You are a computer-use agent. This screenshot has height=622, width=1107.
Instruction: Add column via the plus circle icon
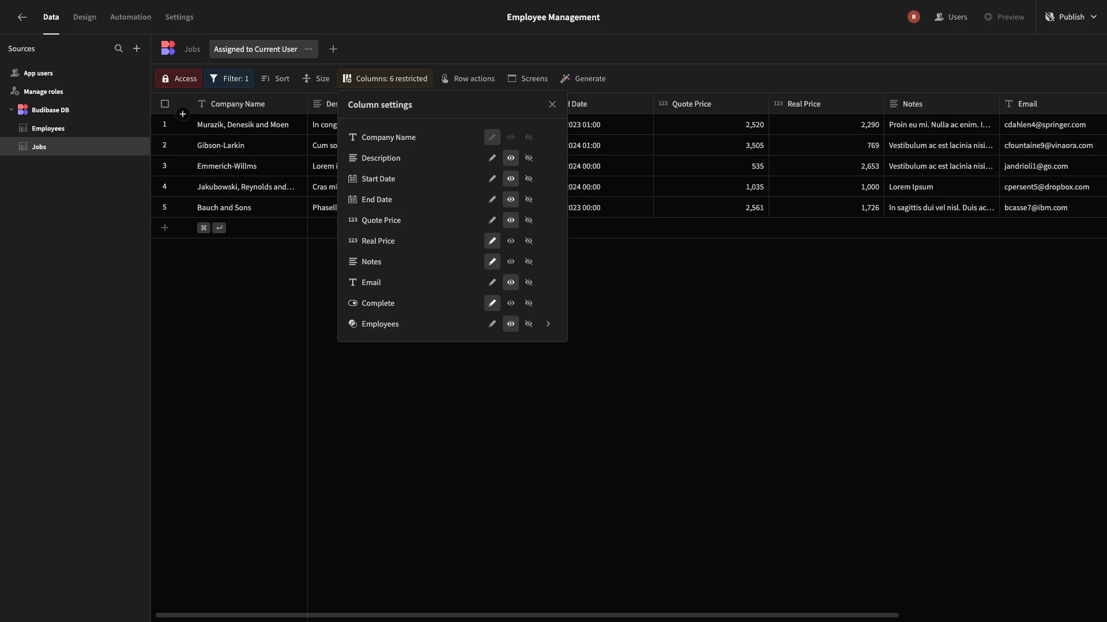tap(183, 114)
